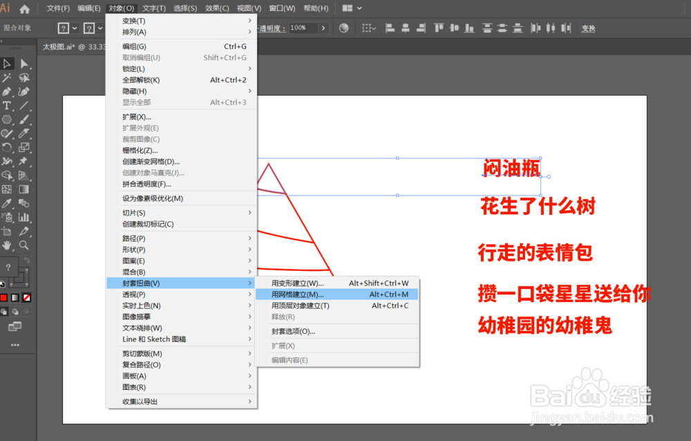Open fill color dropdown in control bar

75,28
